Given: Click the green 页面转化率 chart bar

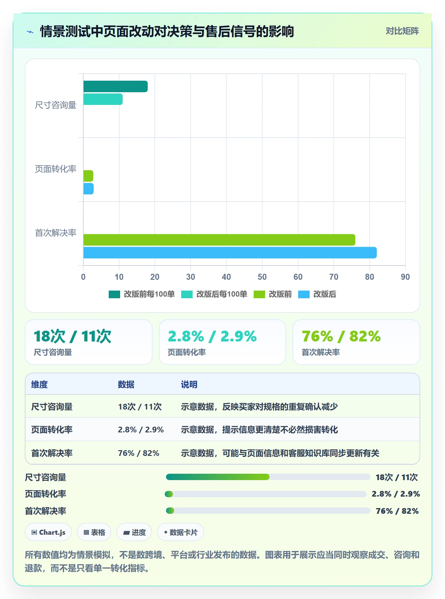Looking at the screenshot, I should 88,176.
